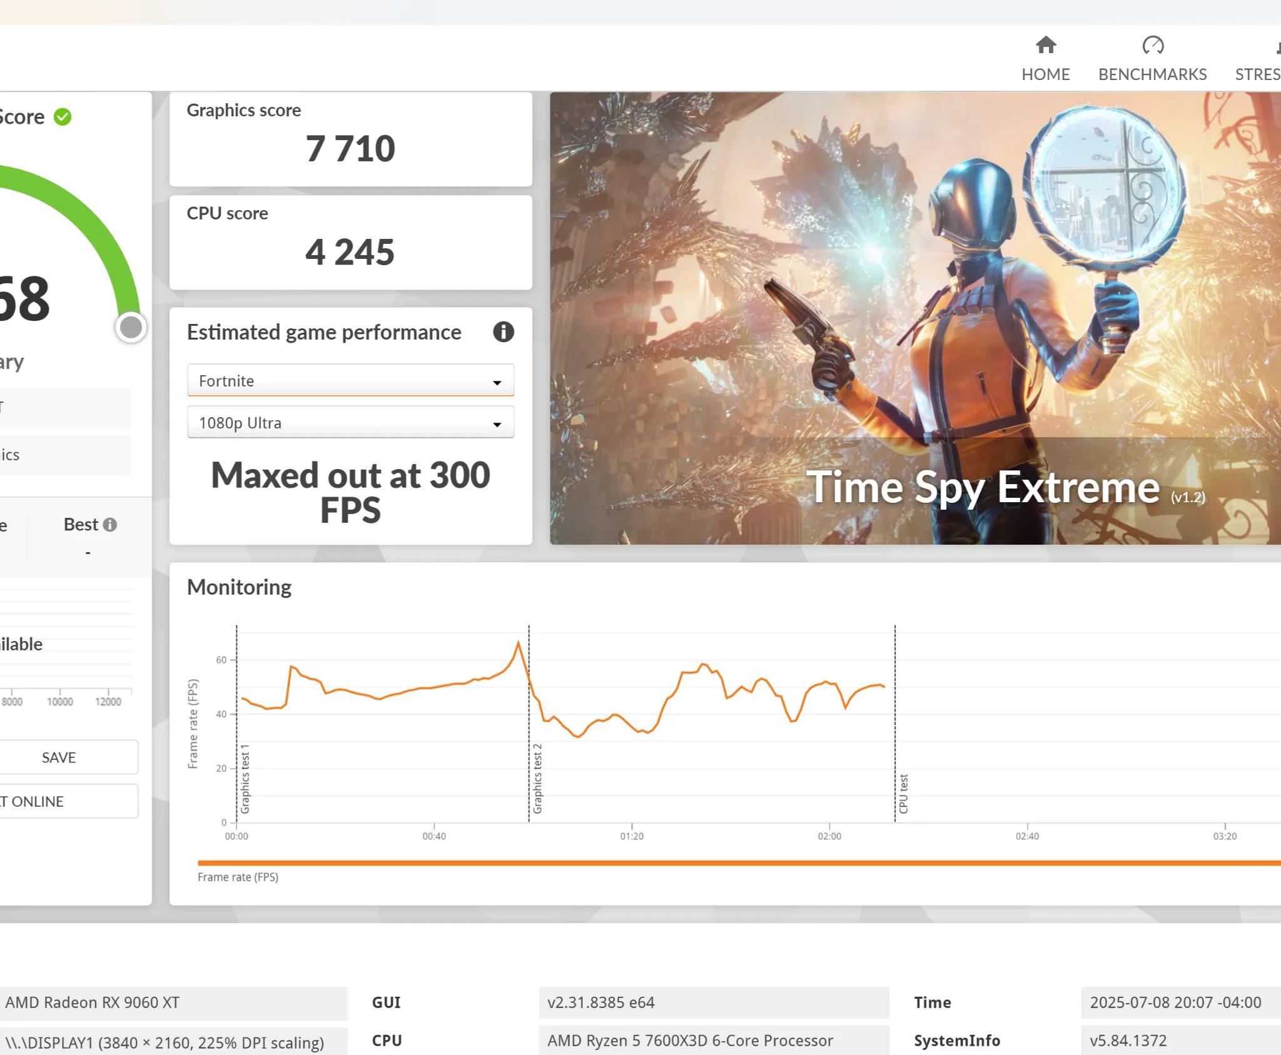The height and width of the screenshot is (1055, 1281).
Task: Click the AMD Radeon RX 9060 XT entry
Action: tap(173, 1002)
